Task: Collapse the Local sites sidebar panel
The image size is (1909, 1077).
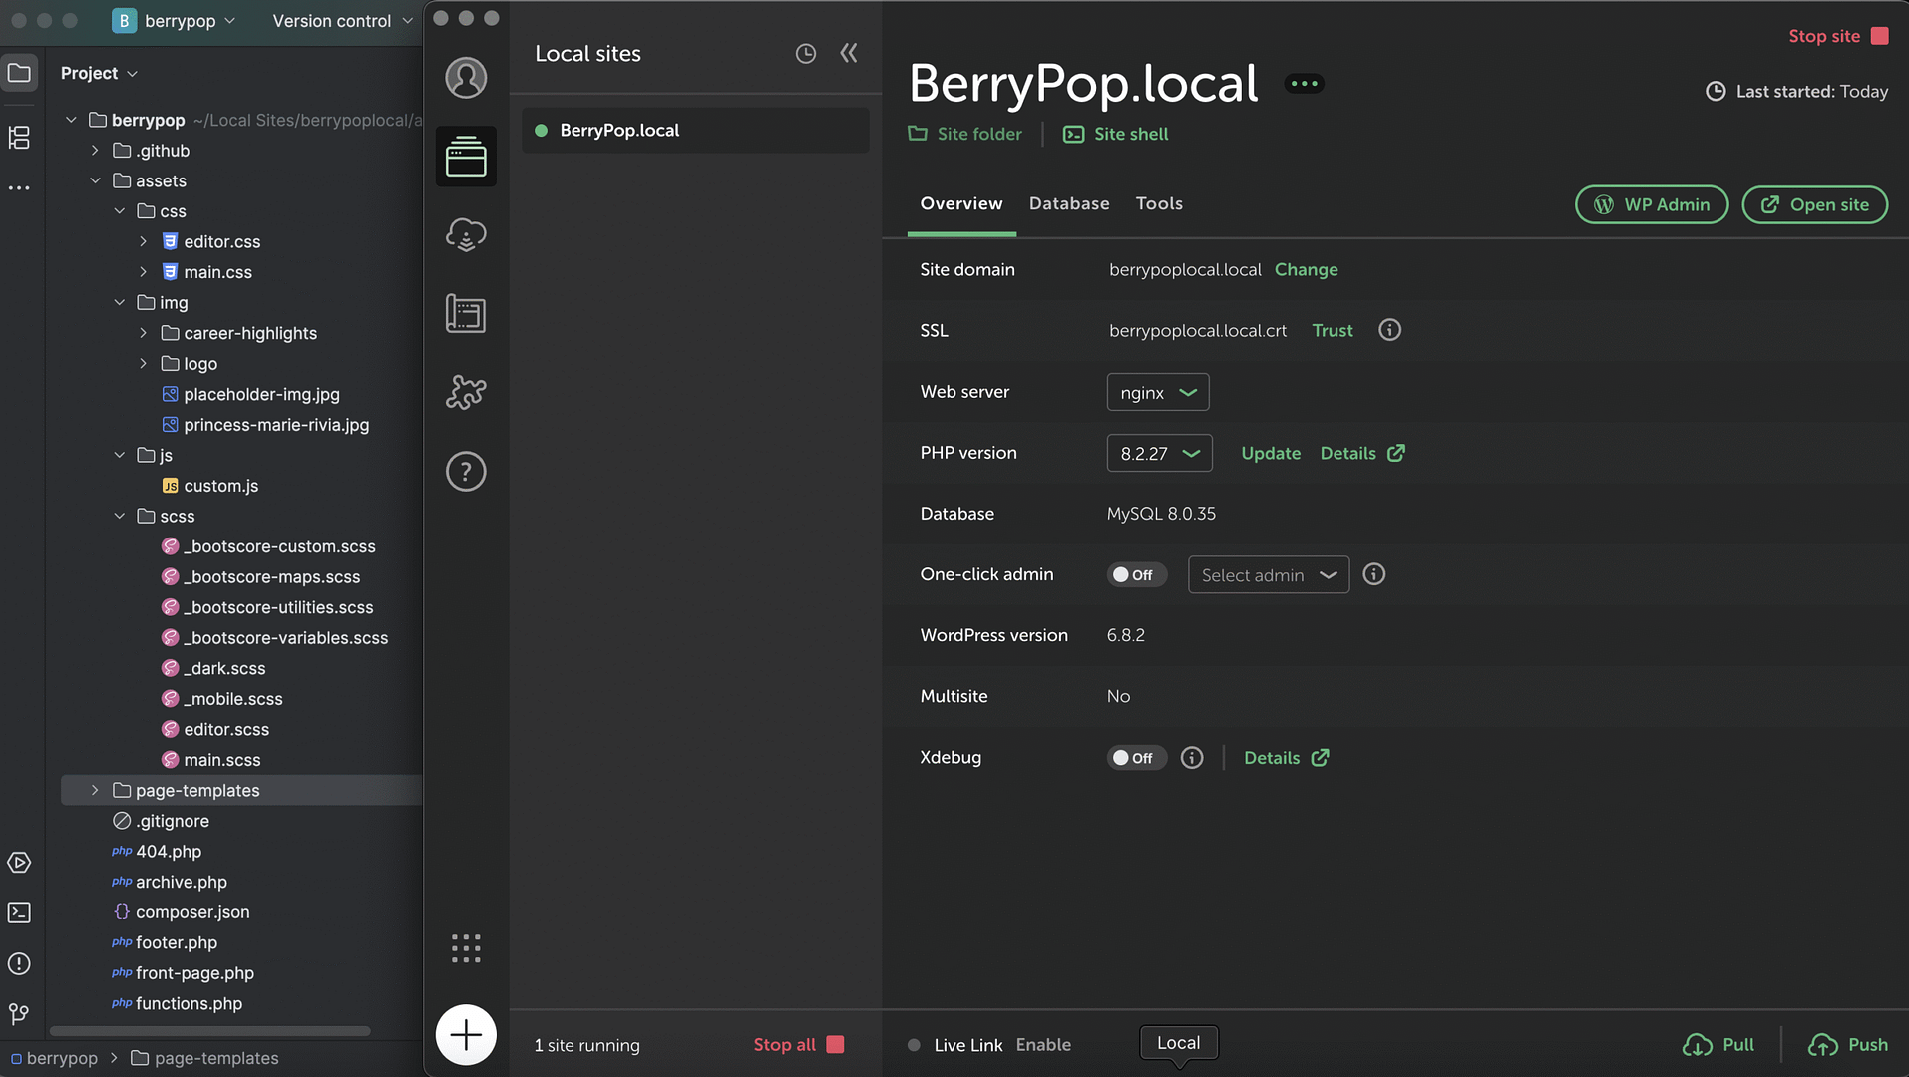Action: tap(849, 54)
